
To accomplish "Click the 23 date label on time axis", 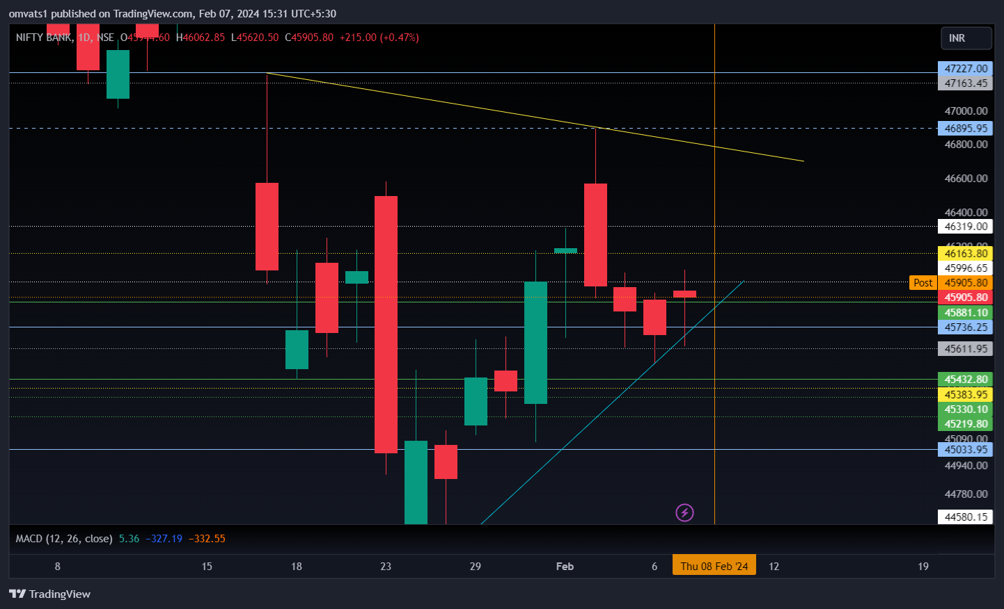I will (386, 566).
